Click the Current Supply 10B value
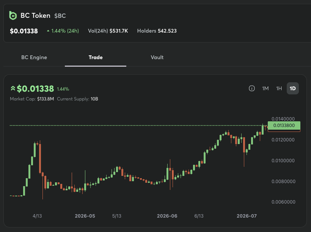 pos(94,99)
